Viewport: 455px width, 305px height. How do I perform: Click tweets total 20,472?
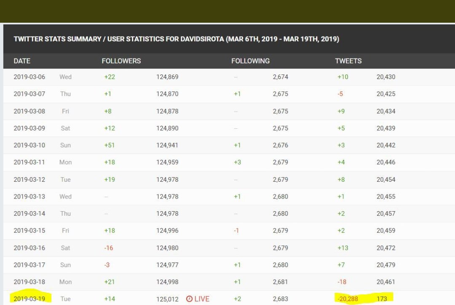pyautogui.click(x=386, y=248)
